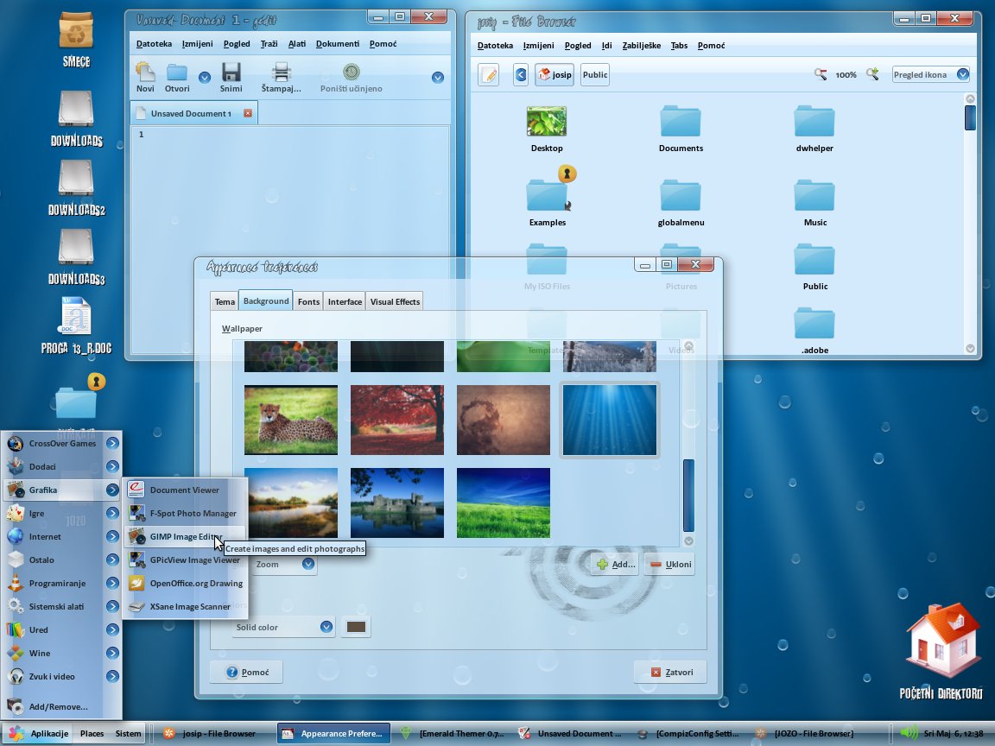Click the volume speaker icon in system tray
The width and height of the screenshot is (995, 746).
coord(908,733)
